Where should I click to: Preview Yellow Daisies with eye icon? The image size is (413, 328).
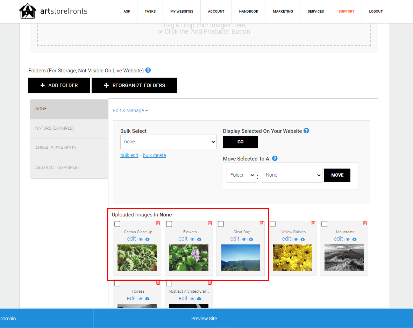click(296, 239)
